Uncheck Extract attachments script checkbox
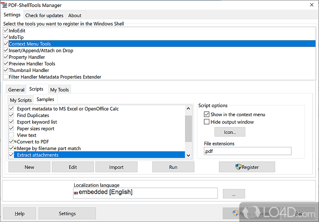 [x=12, y=155]
